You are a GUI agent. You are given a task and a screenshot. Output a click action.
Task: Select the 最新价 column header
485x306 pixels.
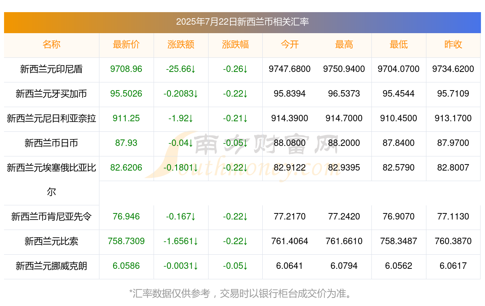126,44
